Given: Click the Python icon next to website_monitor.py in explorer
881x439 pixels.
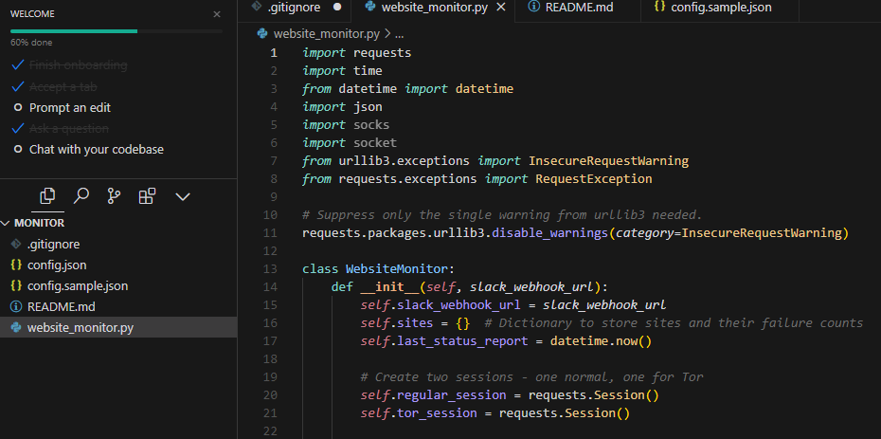Looking at the screenshot, I should point(16,327).
